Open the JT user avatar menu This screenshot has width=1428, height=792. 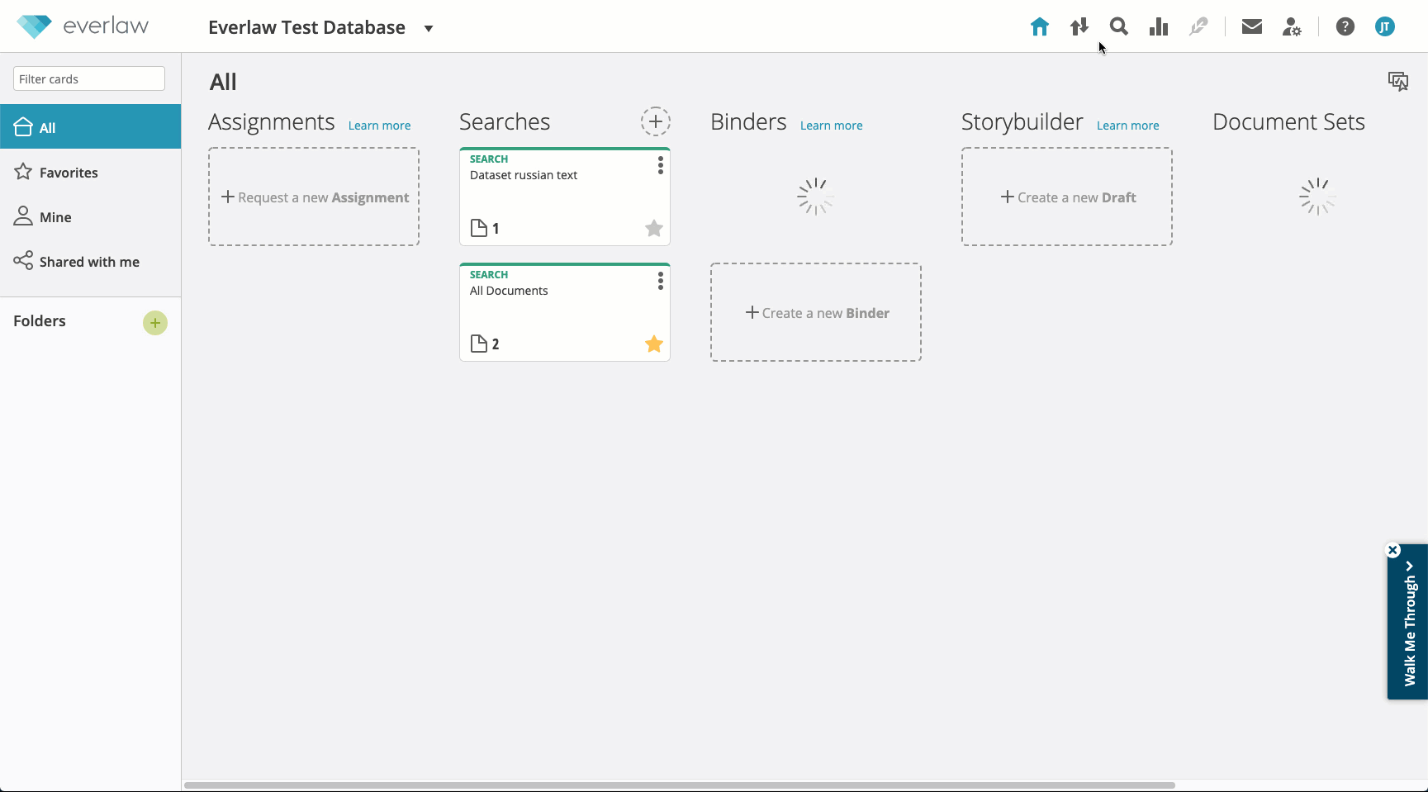click(1384, 26)
